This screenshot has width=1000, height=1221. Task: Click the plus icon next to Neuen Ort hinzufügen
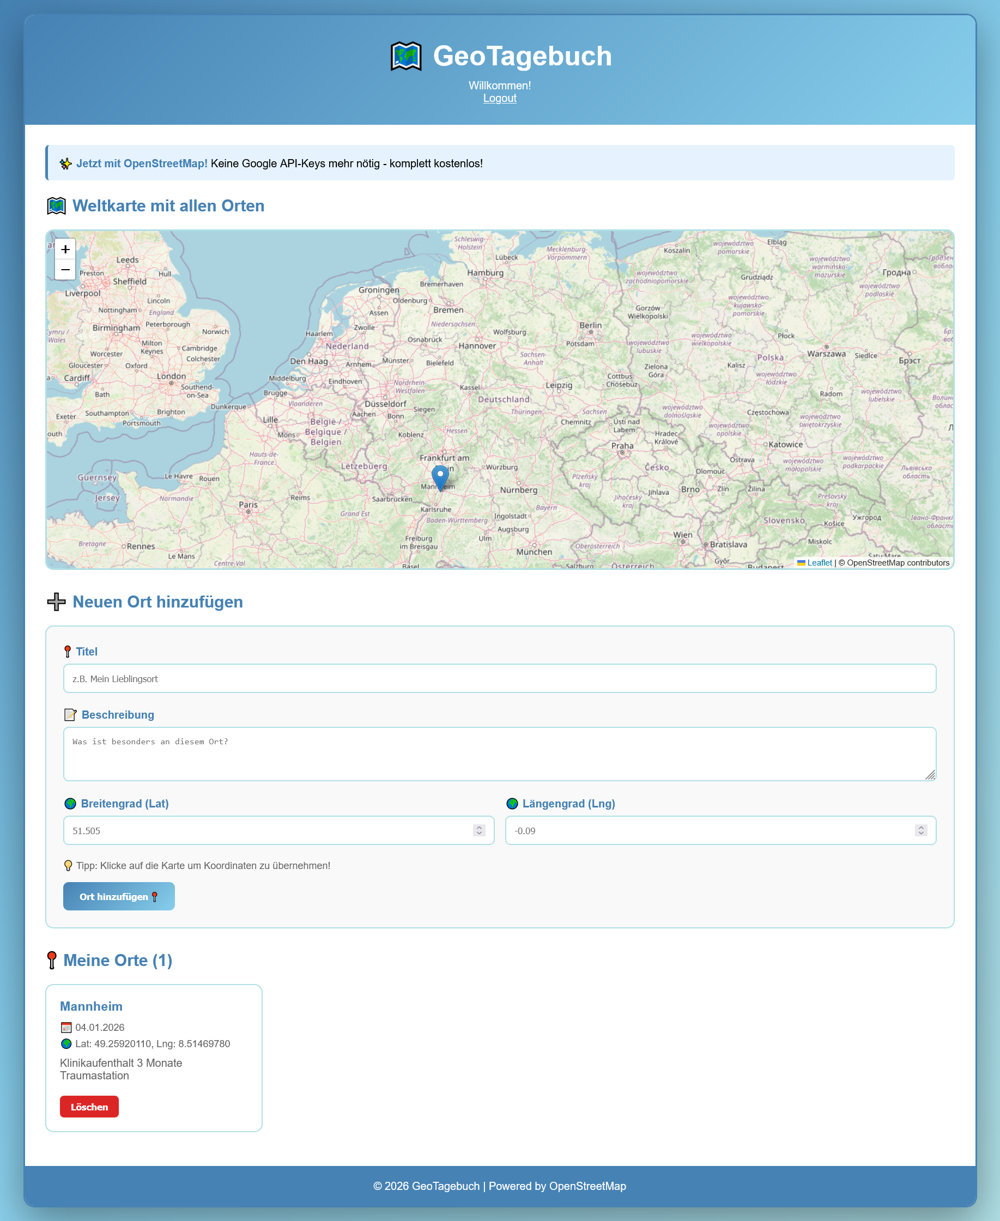(x=56, y=603)
